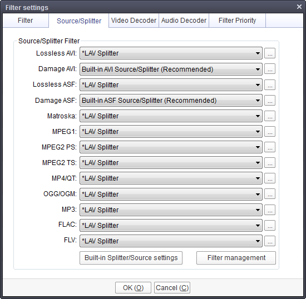This screenshot has height=299, width=306.
Task: Click the '...' button beside FLAC
Action: pyautogui.click(x=270, y=225)
